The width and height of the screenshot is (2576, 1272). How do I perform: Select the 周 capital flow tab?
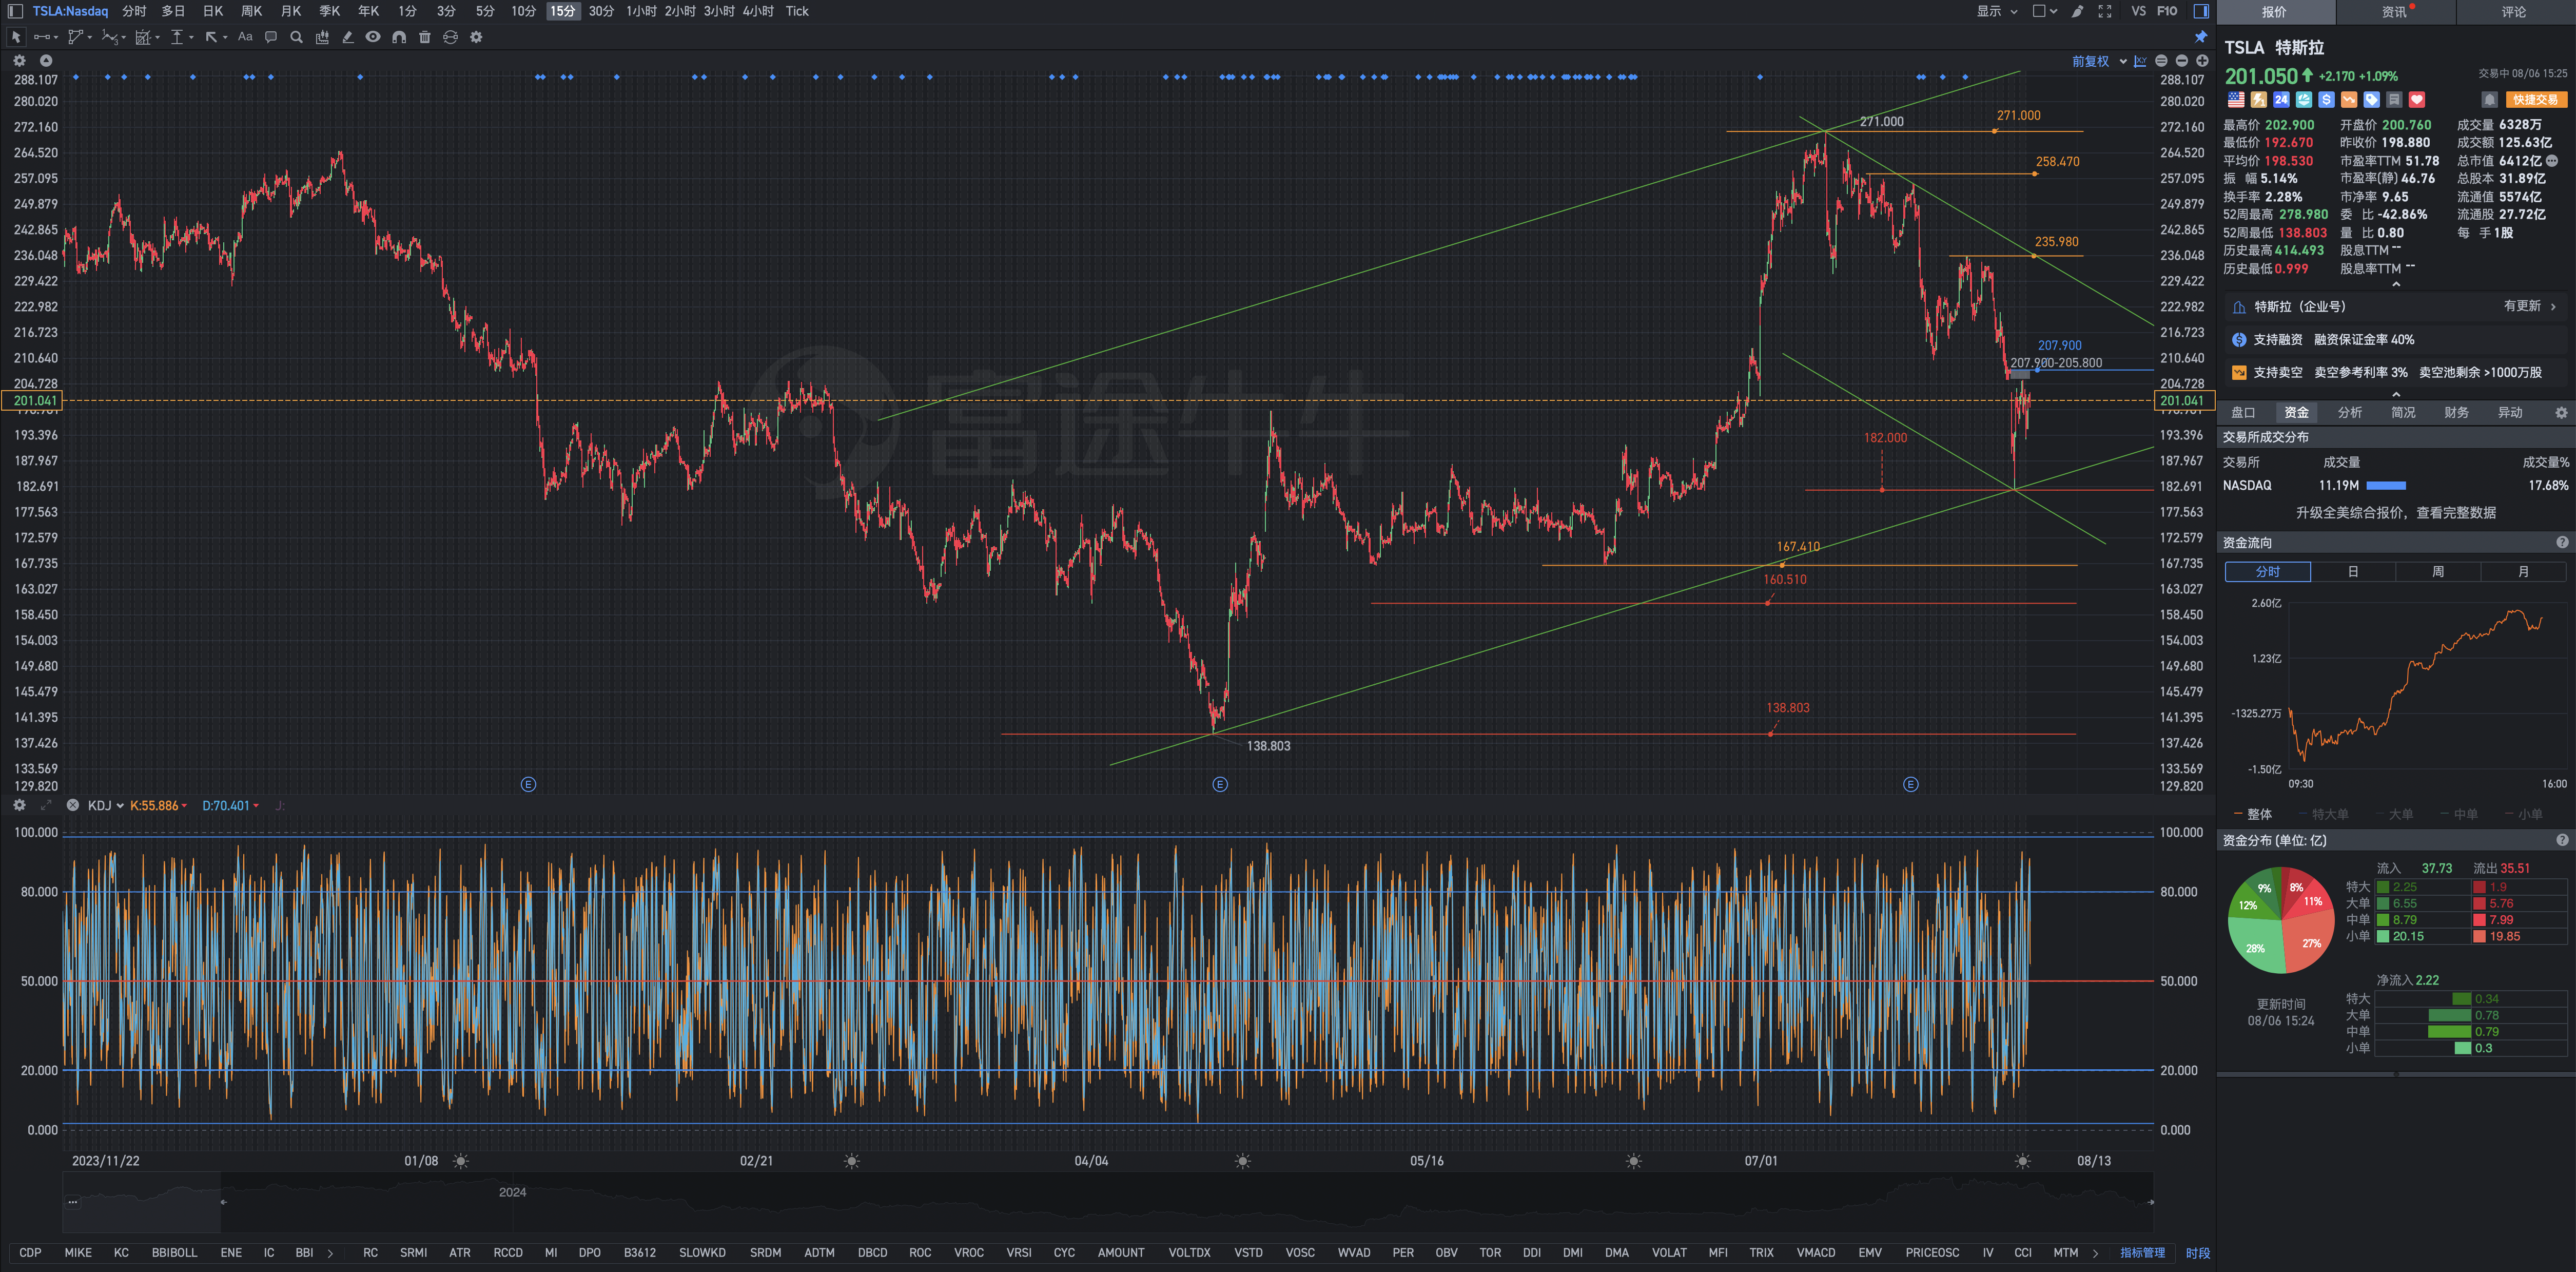click(x=2438, y=571)
